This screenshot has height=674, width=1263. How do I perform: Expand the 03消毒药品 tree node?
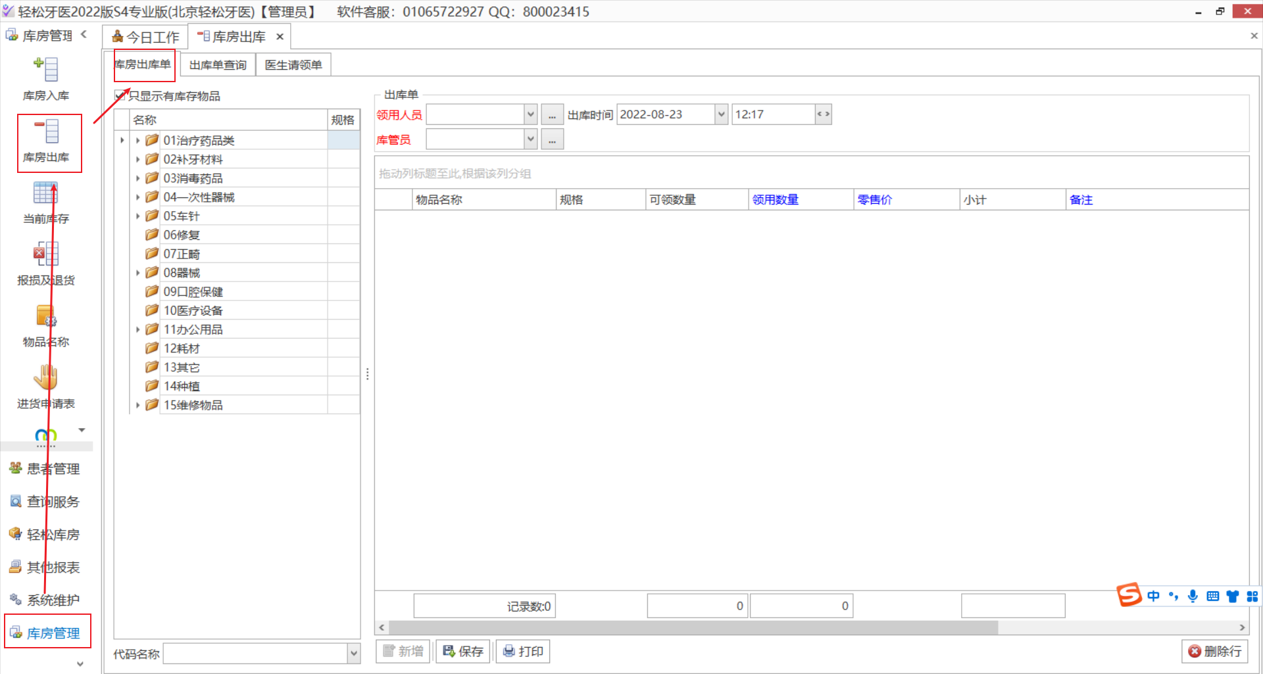pos(137,178)
